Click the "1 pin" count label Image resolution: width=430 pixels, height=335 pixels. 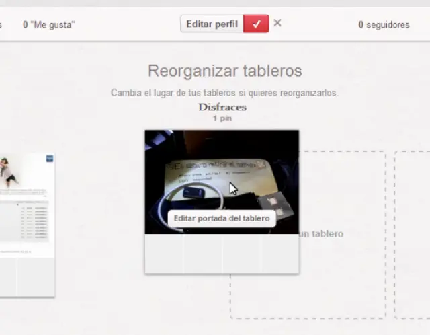pyautogui.click(x=222, y=118)
